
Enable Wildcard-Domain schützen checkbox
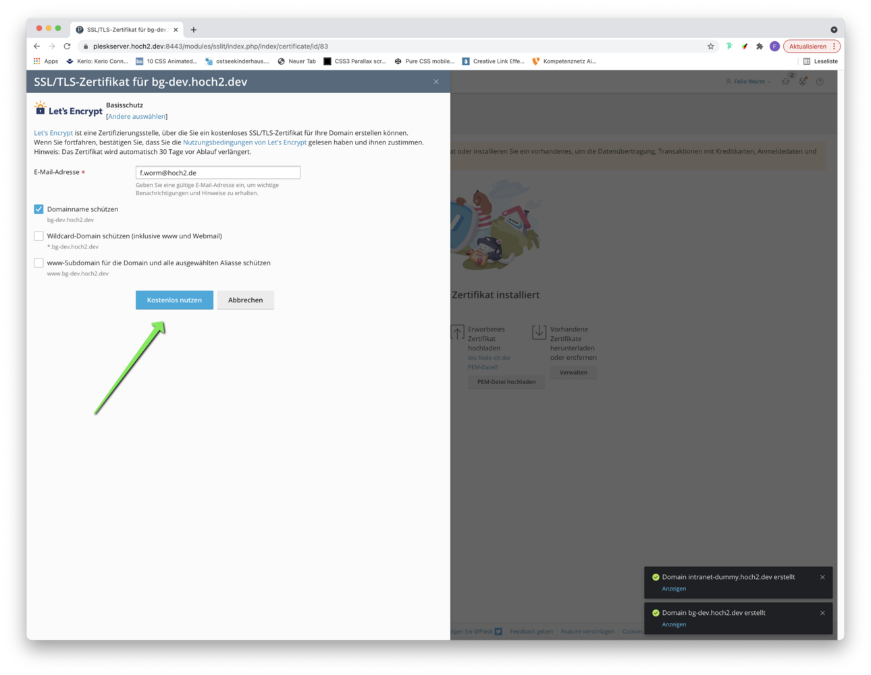(38, 236)
